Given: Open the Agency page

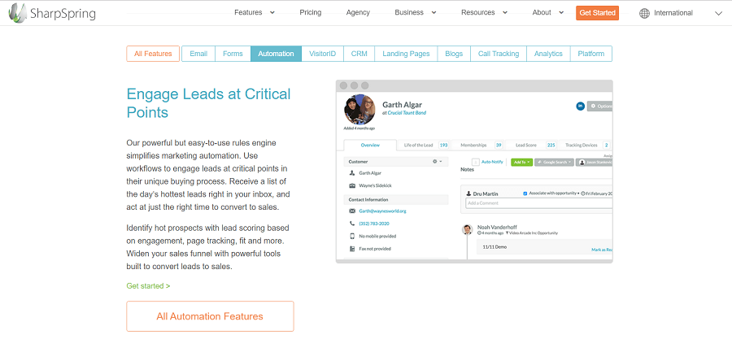Looking at the screenshot, I should [358, 12].
